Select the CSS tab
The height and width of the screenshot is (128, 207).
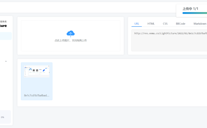pyautogui.click(x=165, y=24)
